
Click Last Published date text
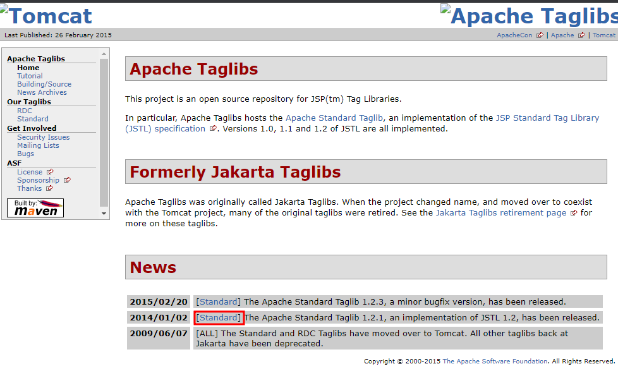[x=58, y=35]
